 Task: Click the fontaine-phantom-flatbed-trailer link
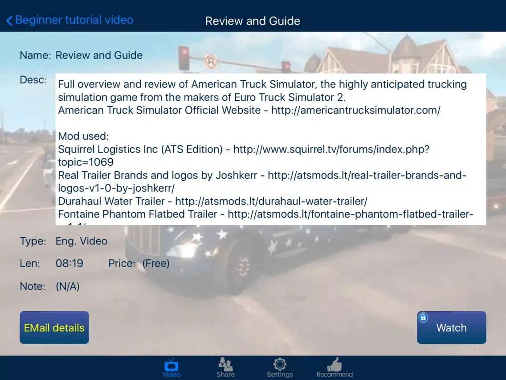click(x=351, y=214)
